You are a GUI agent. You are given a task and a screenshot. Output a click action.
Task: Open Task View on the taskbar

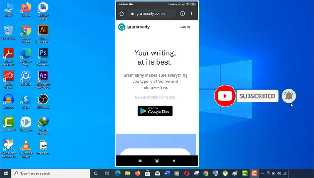tap(107, 174)
